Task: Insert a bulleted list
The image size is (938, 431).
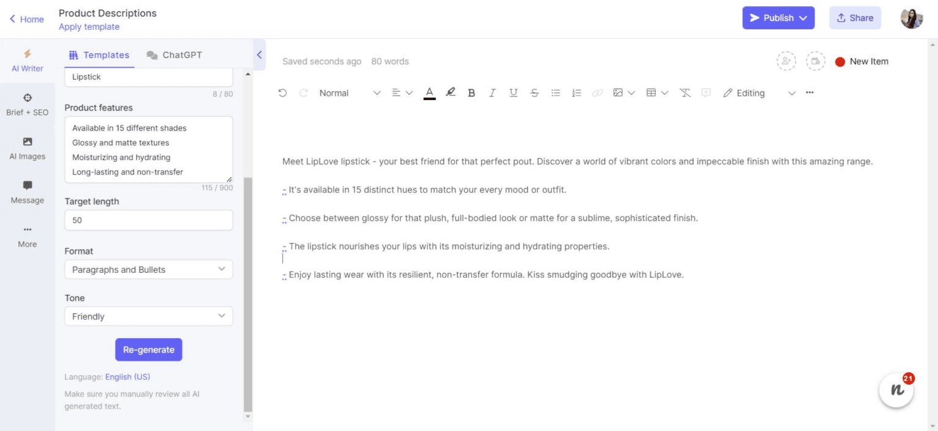Action: click(x=555, y=92)
